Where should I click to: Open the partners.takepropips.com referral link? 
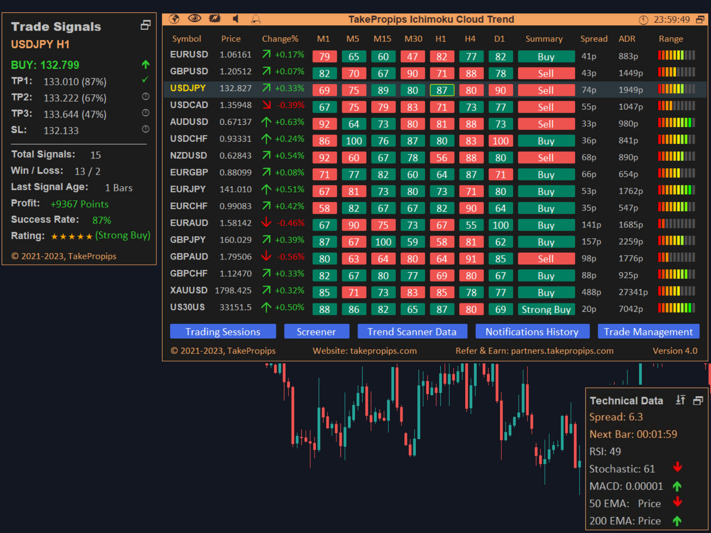point(562,351)
